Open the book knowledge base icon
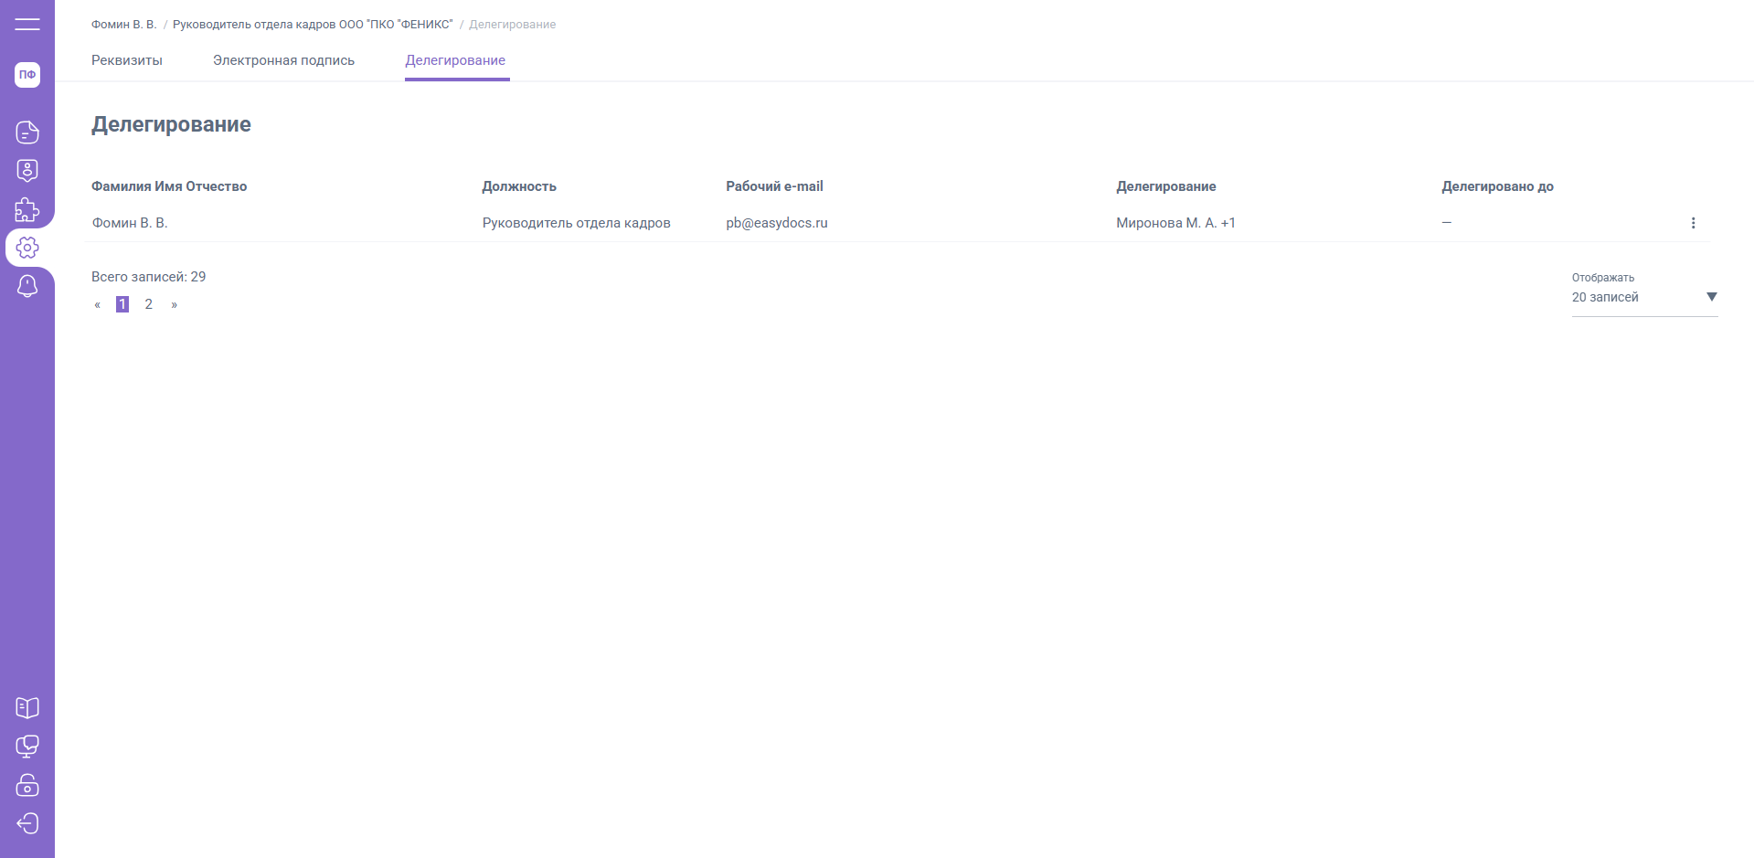Image resolution: width=1754 pixels, height=858 pixels. tap(27, 708)
